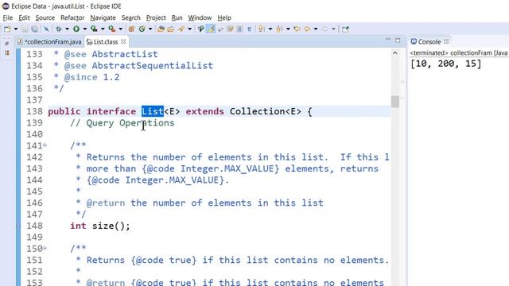Select the List.class editor tab
This screenshot has height=286, width=509.
(106, 42)
